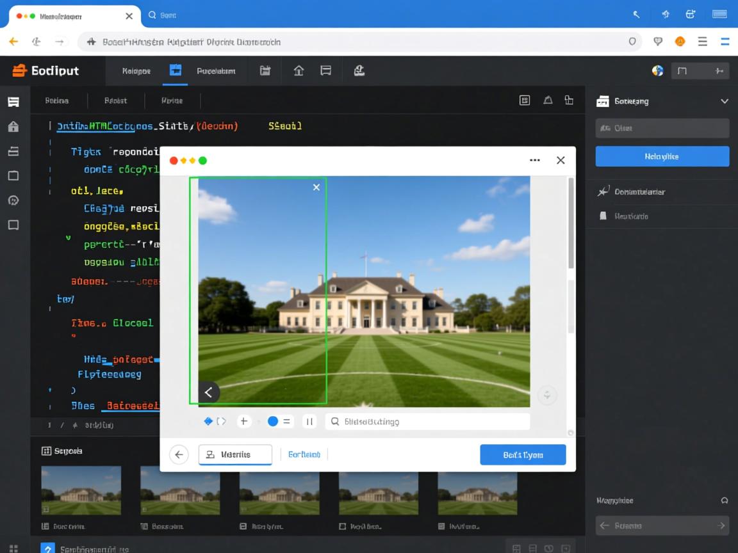This screenshot has height=553, width=738.
Task: Click the orange circle icon in browser toolbar
Action: pos(680,42)
